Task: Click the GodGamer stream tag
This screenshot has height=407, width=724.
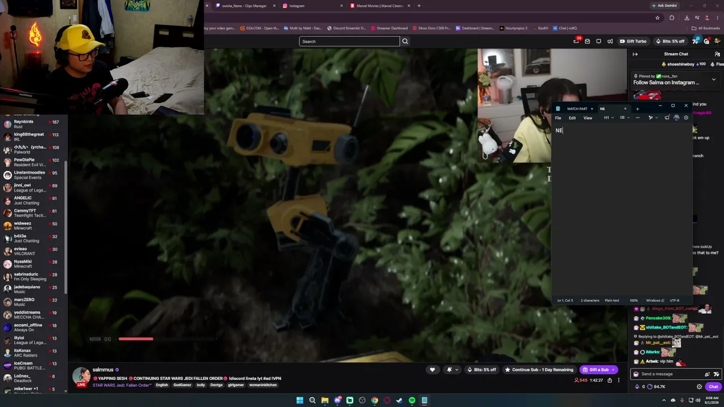Action: 182,385
